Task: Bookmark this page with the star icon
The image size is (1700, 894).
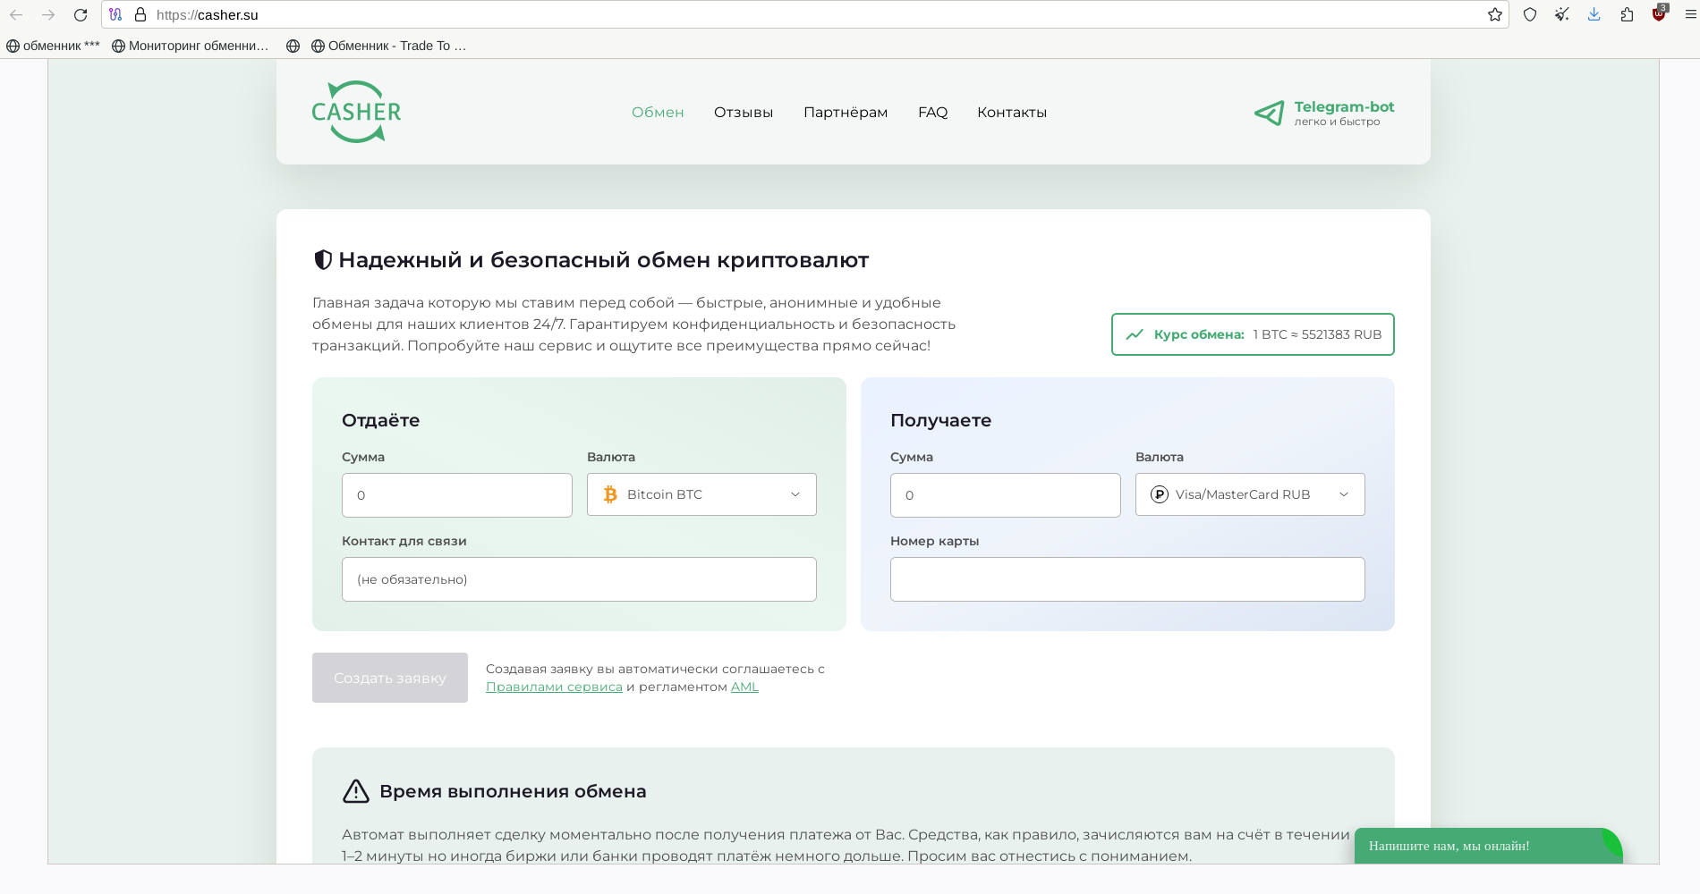Action: coord(1494,14)
